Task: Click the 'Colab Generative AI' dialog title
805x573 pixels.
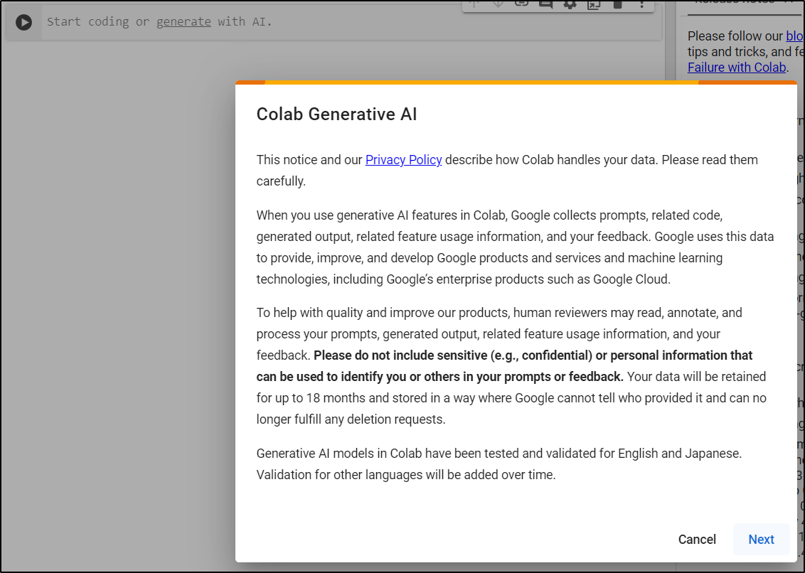Action: pos(337,114)
